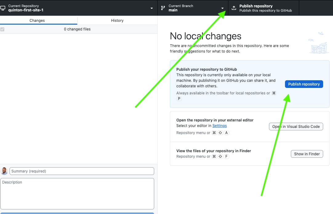Click the Open the repository in your external editor heading
Screen dimensions: 333x214
click(215, 120)
